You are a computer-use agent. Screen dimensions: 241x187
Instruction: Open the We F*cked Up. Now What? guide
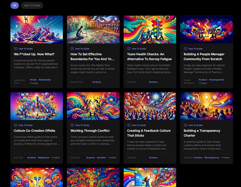click(x=34, y=54)
